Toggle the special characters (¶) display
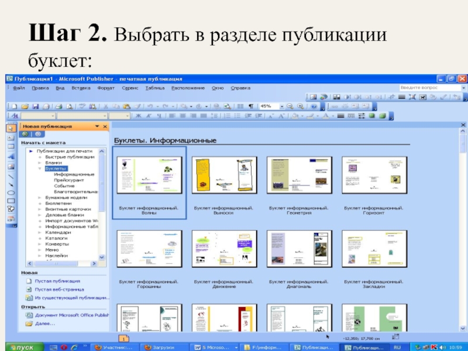 [x=251, y=106]
